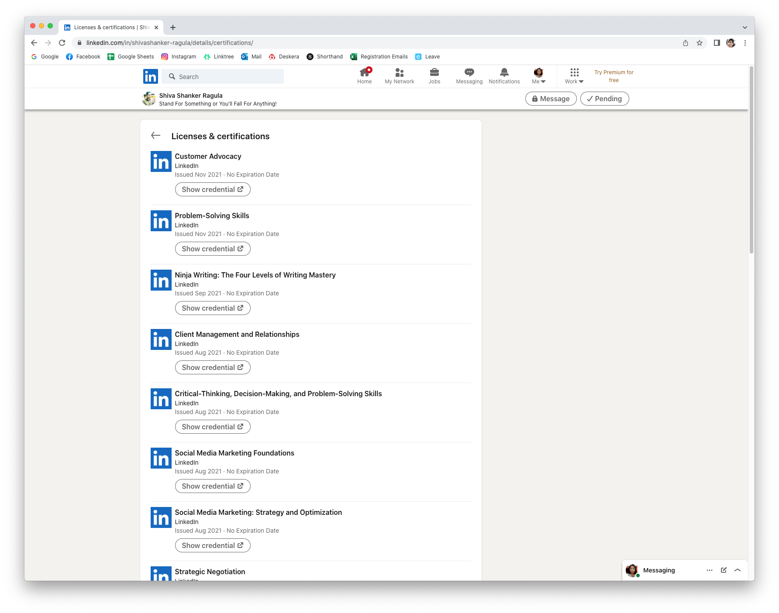Open the Google Sheets bookmark
This screenshot has height=613, width=779.
[131, 57]
